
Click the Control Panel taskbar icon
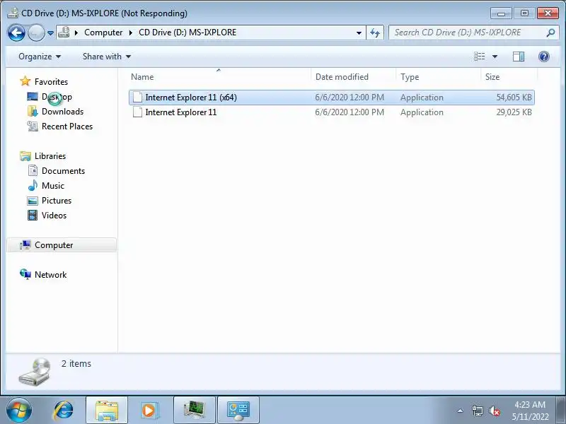(238, 411)
